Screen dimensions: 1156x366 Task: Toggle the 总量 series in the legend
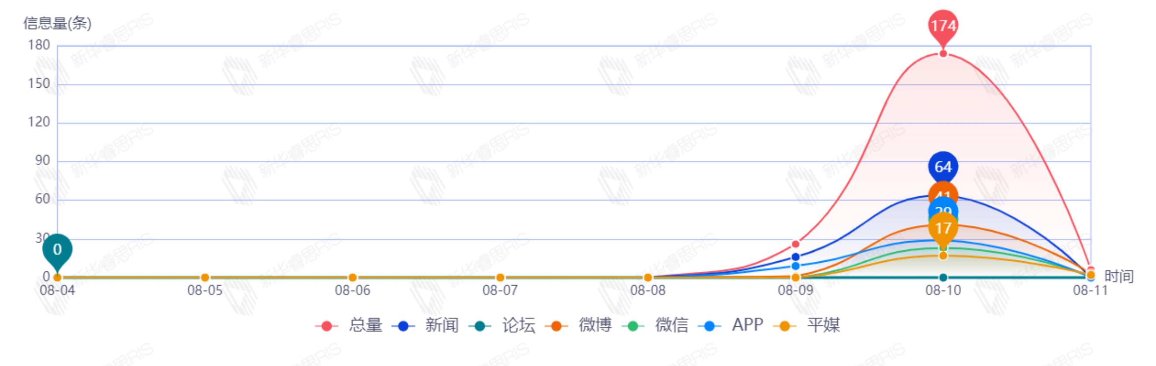tap(350, 325)
